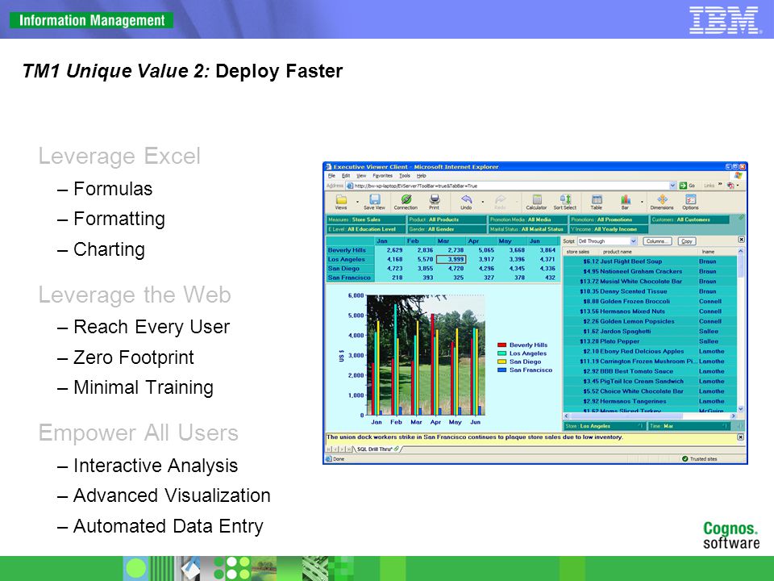This screenshot has width=774, height=581.
Task: Open the Measures: Store Sales selector
Action: (366, 219)
